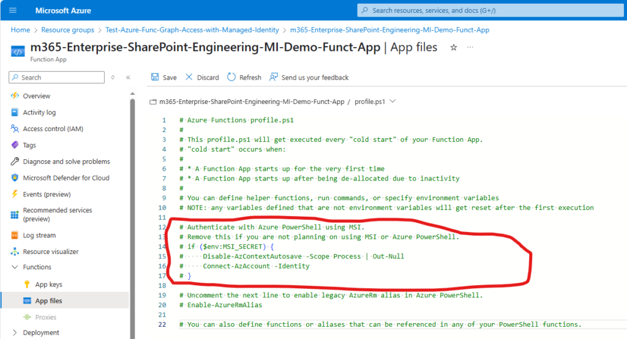Open Microsoft Defender for Cloud
Image resolution: width=627 pixels, height=339 pixels.
click(65, 178)
